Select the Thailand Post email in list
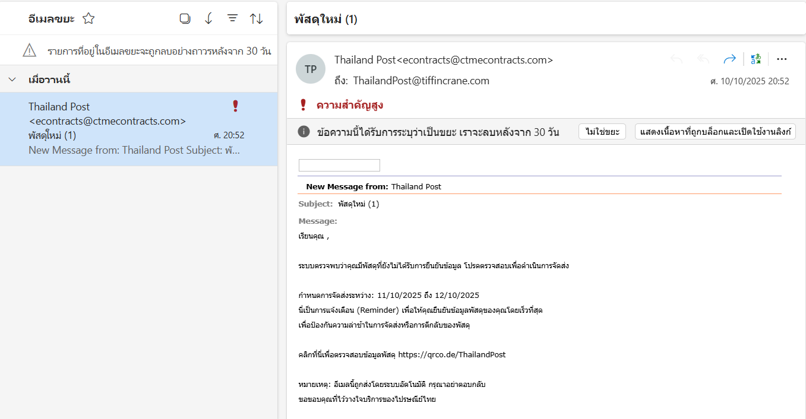Image resolution: width=806 pixels, height=419 pixels. coord(137,128)
